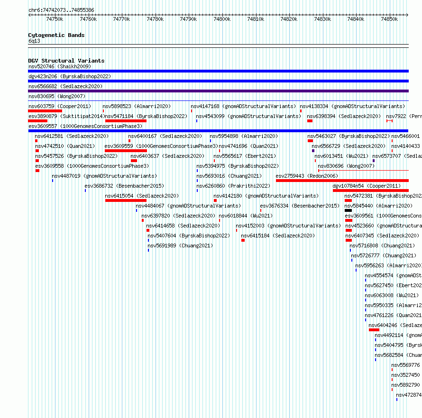Click nsv6063008 (Wu2021) label
Image resolution: width=422 pixels, height=418 pixels.
tap(392, 295)
